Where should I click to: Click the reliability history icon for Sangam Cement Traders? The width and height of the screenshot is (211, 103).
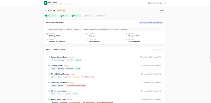141,57
